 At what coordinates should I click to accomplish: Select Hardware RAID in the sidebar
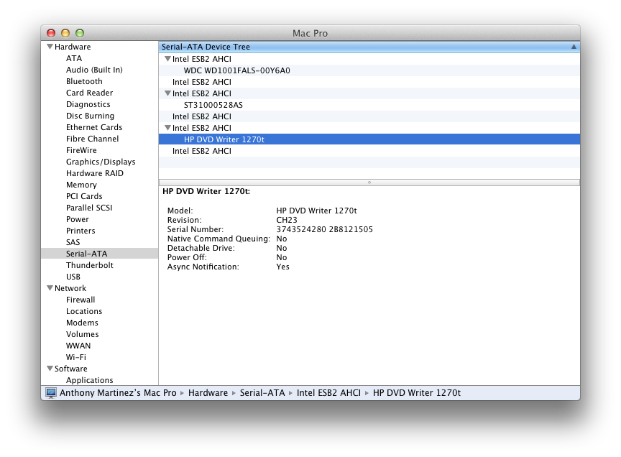click(95, 173)
